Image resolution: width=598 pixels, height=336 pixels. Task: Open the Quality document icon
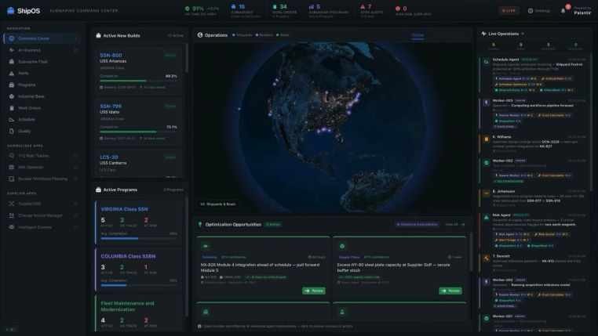(x=9, y=131)
